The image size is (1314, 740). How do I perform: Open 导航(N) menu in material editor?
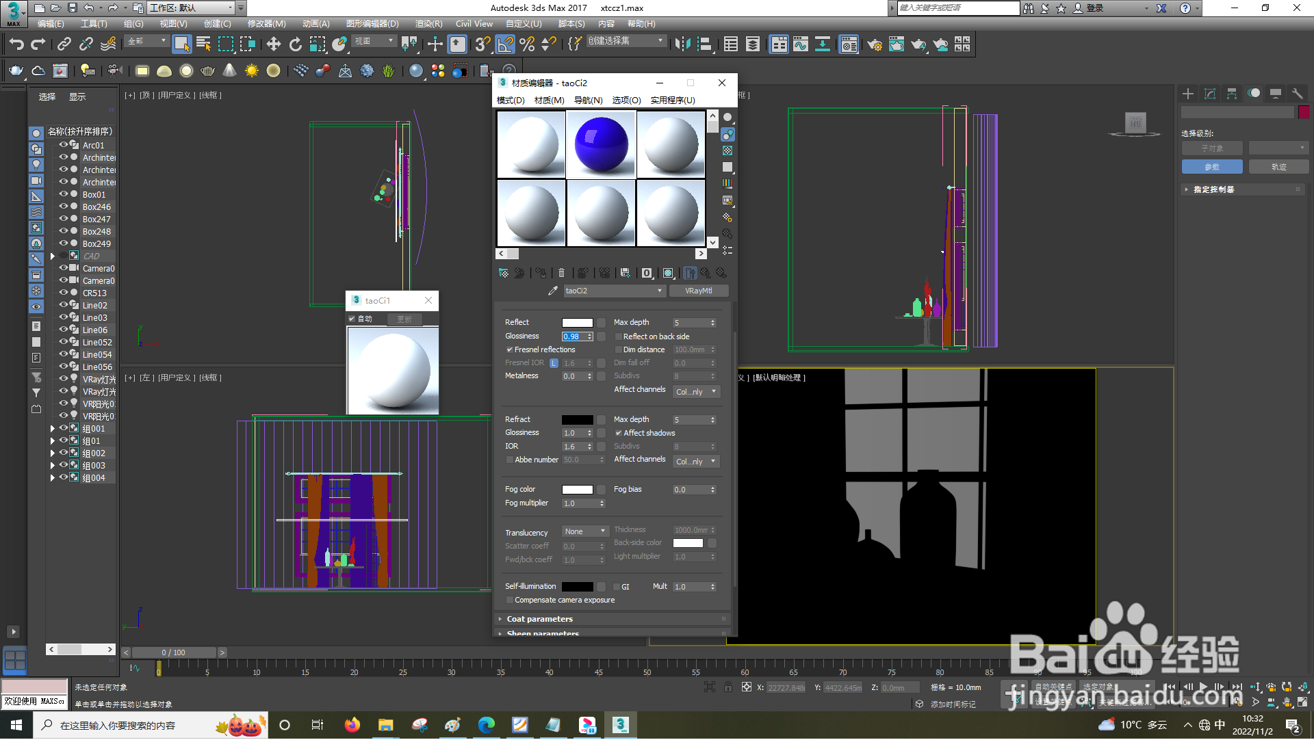click(588, 101)
